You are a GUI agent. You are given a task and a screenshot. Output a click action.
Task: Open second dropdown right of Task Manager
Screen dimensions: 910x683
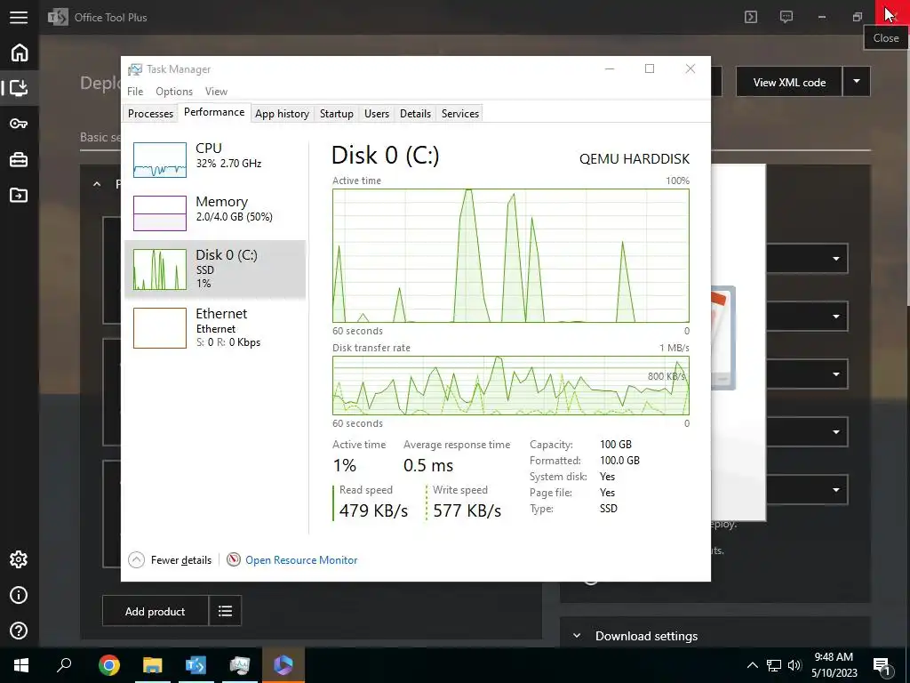(x=808, y=317)
